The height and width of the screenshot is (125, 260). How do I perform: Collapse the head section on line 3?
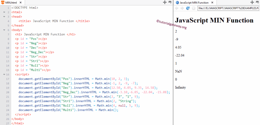(4, 17)
